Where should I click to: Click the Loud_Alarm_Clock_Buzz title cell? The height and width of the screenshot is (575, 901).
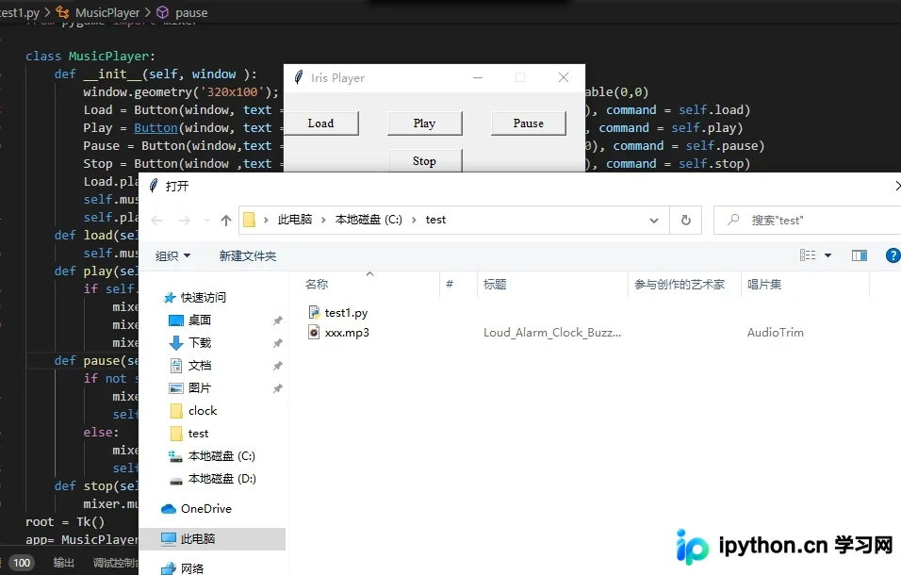click(x=552, y=333)
